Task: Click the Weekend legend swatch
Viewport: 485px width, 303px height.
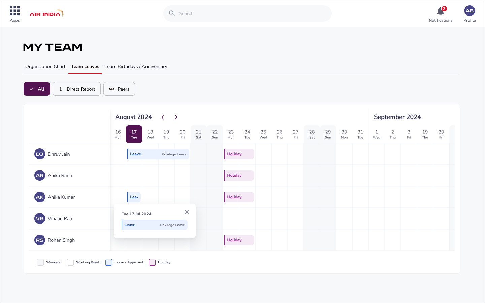Action: pos(40,262)
